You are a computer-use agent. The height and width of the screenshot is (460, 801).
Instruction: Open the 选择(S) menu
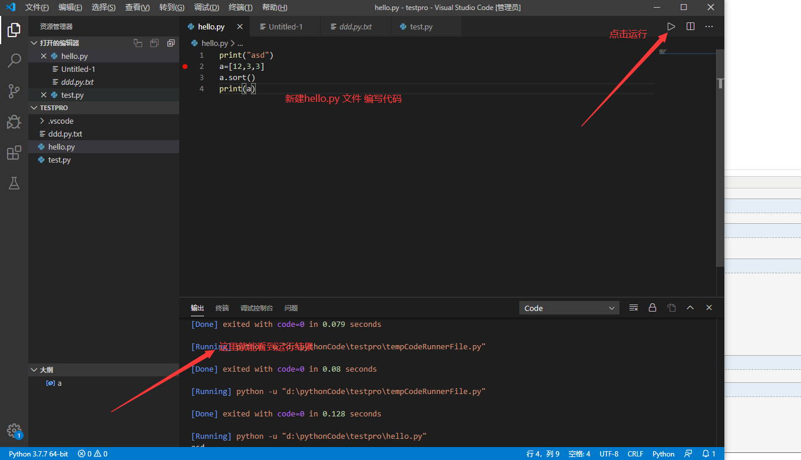[x=104, y=8]
